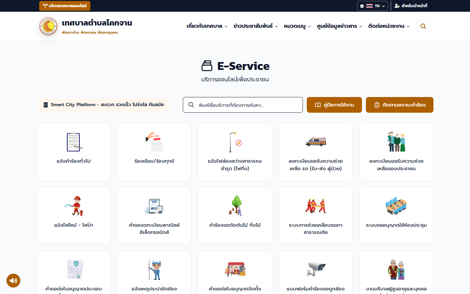Click the CCTV camera request icon
Screen dimensions: 470x294
coord(316,269)
